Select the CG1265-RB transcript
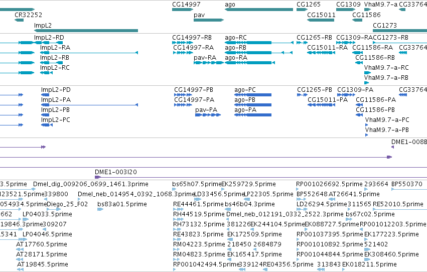This screenshot has height=272, width=427. (302, 43)
